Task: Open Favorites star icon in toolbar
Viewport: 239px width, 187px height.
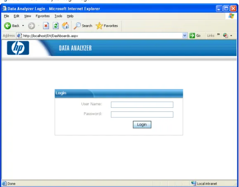Action: pos(99,26)
